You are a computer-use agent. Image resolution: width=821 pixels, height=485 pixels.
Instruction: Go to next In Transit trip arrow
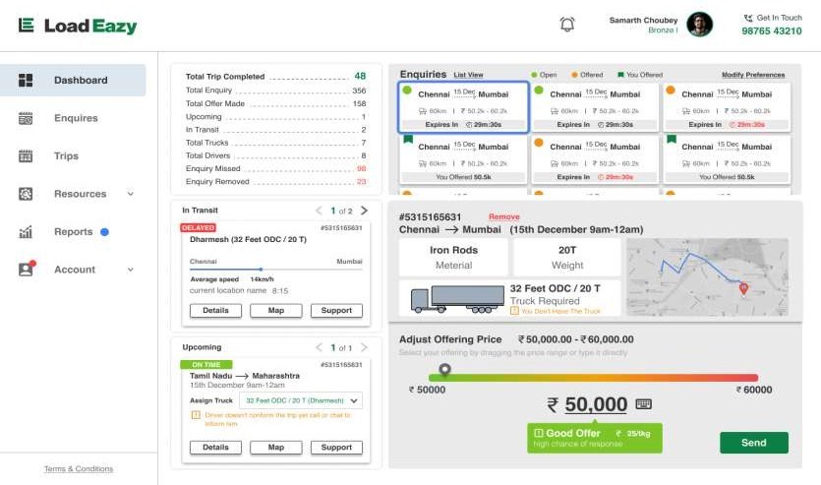point(364,211)
